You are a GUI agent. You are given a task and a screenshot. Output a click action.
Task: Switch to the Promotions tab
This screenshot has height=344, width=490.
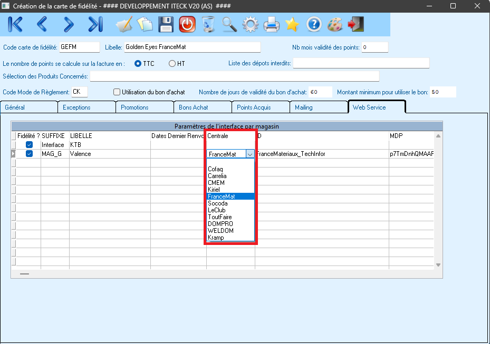134,107
